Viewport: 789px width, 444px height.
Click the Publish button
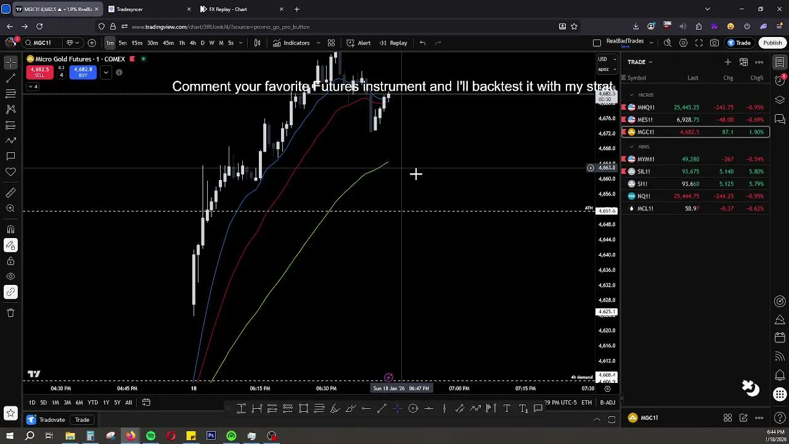click(772, 43)
